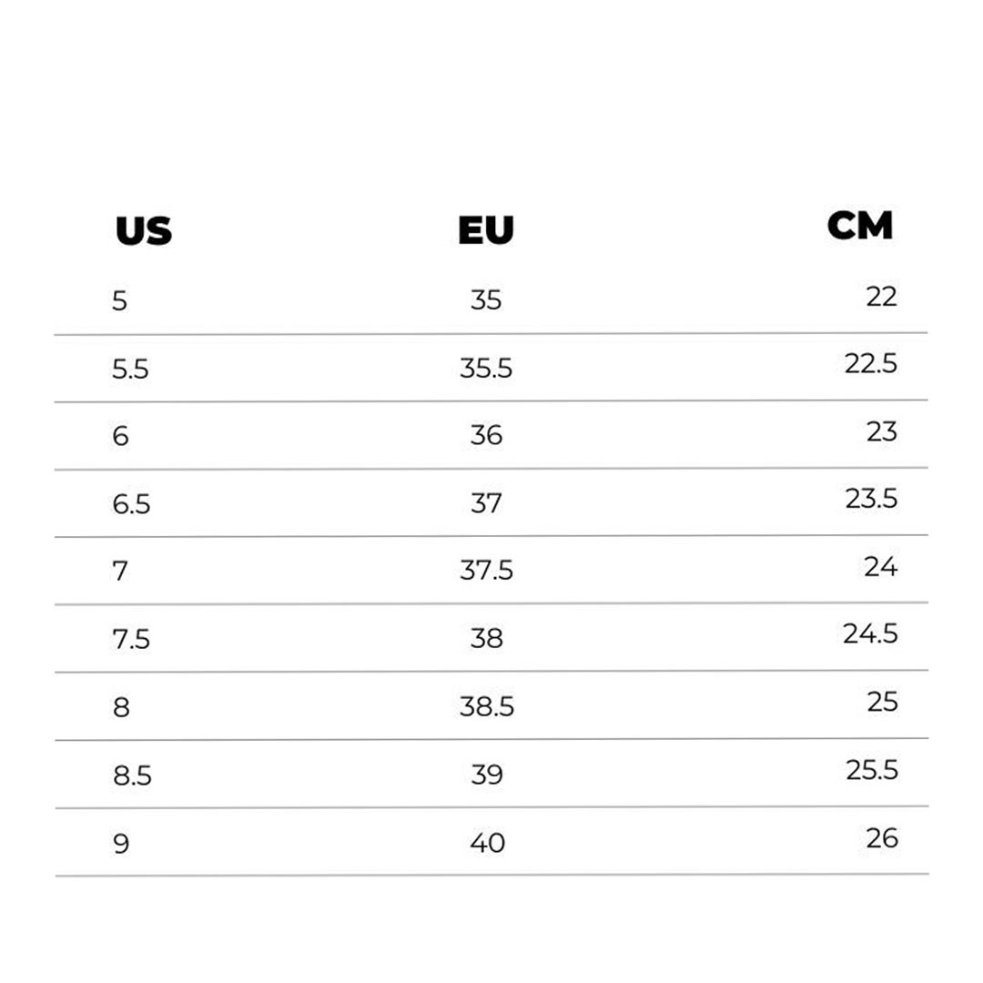Select EU size 37.5 cell
Image resolution: width=983 pixels, height=983 pixels.
coord(486,571)
